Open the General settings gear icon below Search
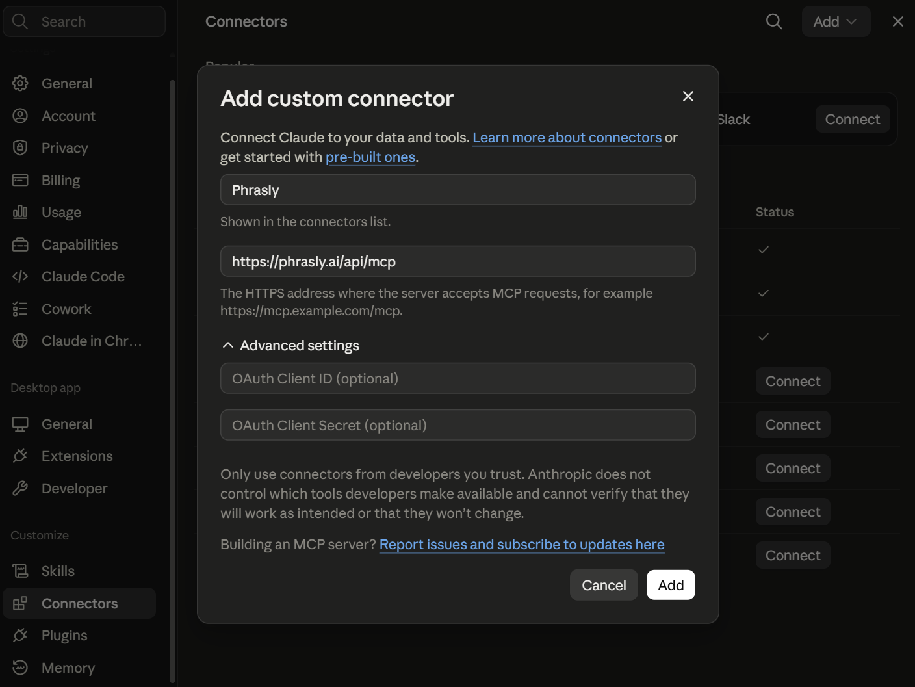 20,83
